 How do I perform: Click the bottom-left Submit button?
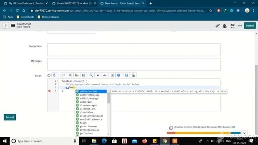[x=10, y=117]
